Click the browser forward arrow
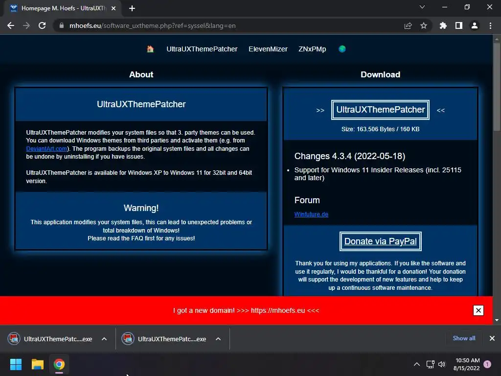 pos(26,25)
